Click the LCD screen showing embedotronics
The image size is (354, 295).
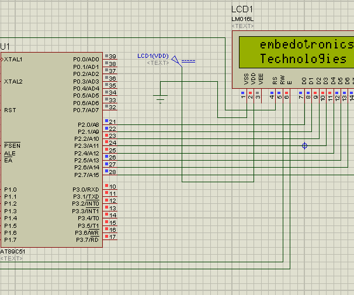[x=296, y=52]
